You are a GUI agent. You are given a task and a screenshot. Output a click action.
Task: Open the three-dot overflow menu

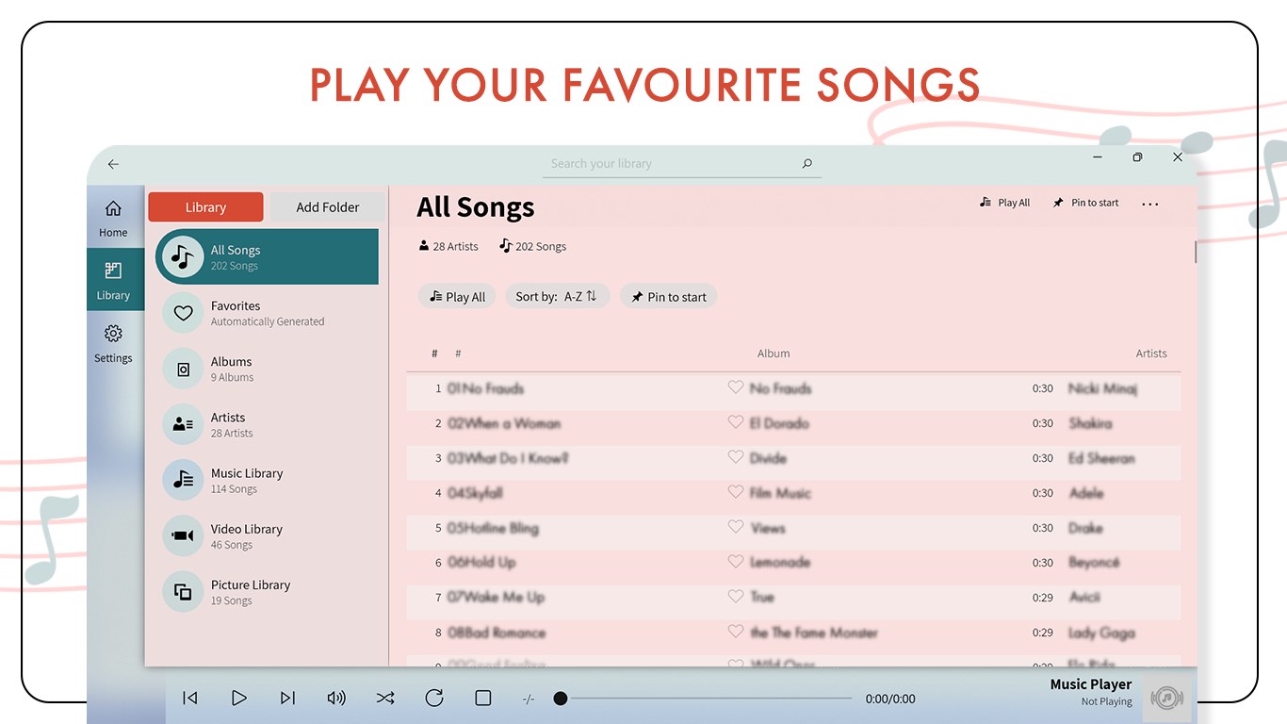(x=1149, y=203)
